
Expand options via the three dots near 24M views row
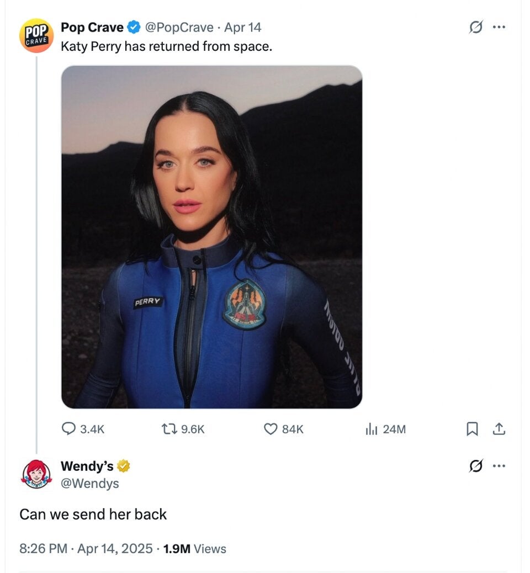500,26
